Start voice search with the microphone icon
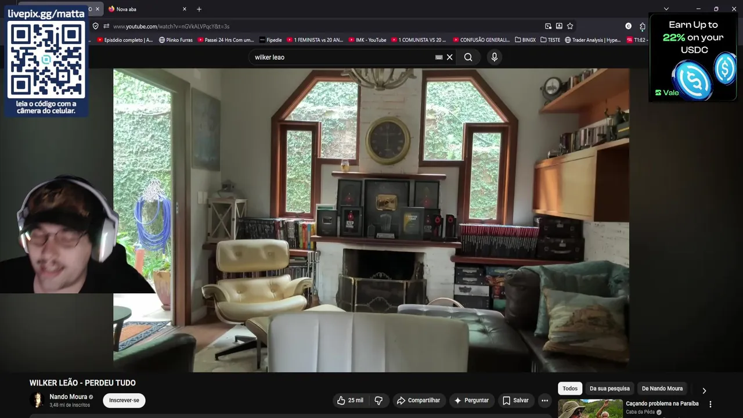 [x=495, y=57]
